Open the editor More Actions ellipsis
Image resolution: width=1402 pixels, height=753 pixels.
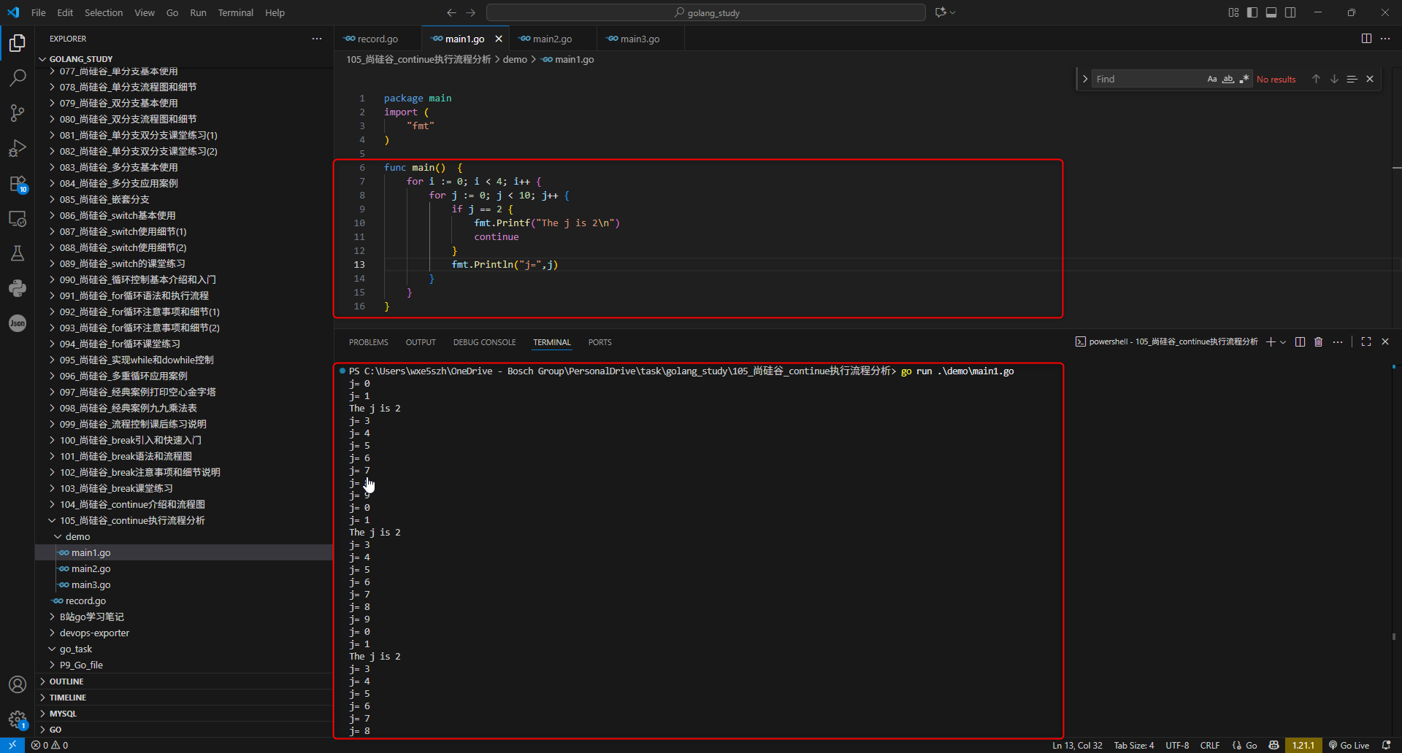(x=1385, y=39)
